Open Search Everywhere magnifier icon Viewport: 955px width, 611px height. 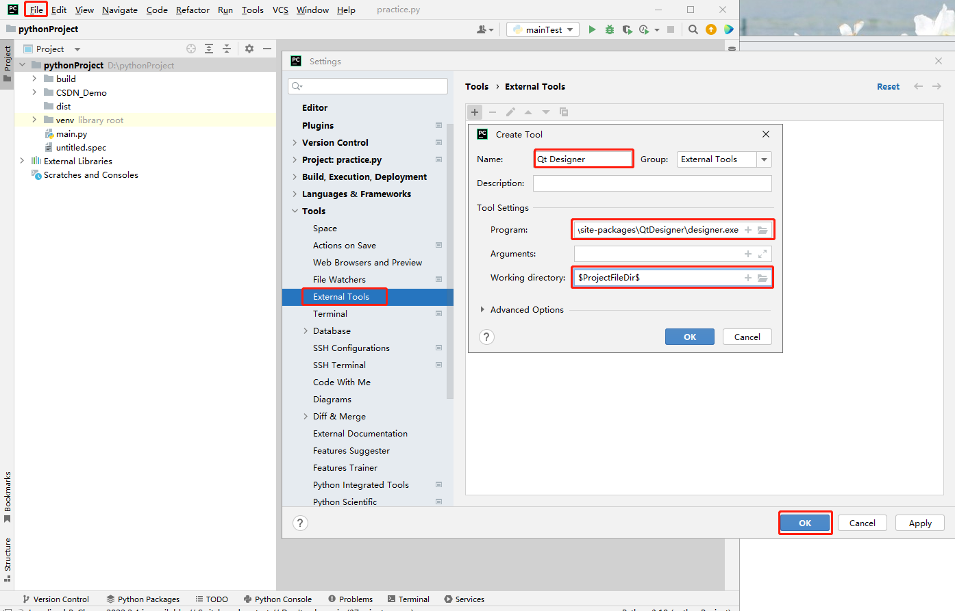pyautogui.click(x=693, y=29)
